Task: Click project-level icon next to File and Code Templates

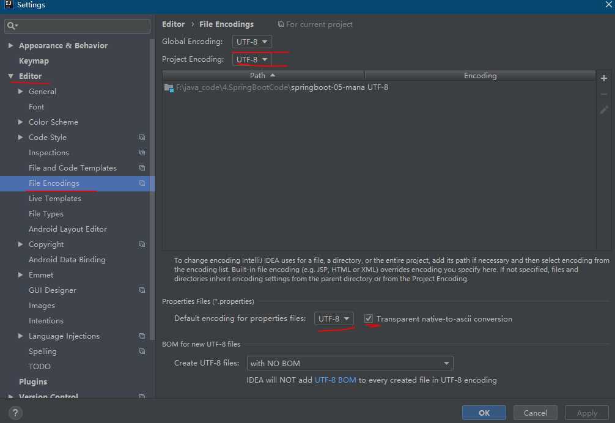Action: 142,167
